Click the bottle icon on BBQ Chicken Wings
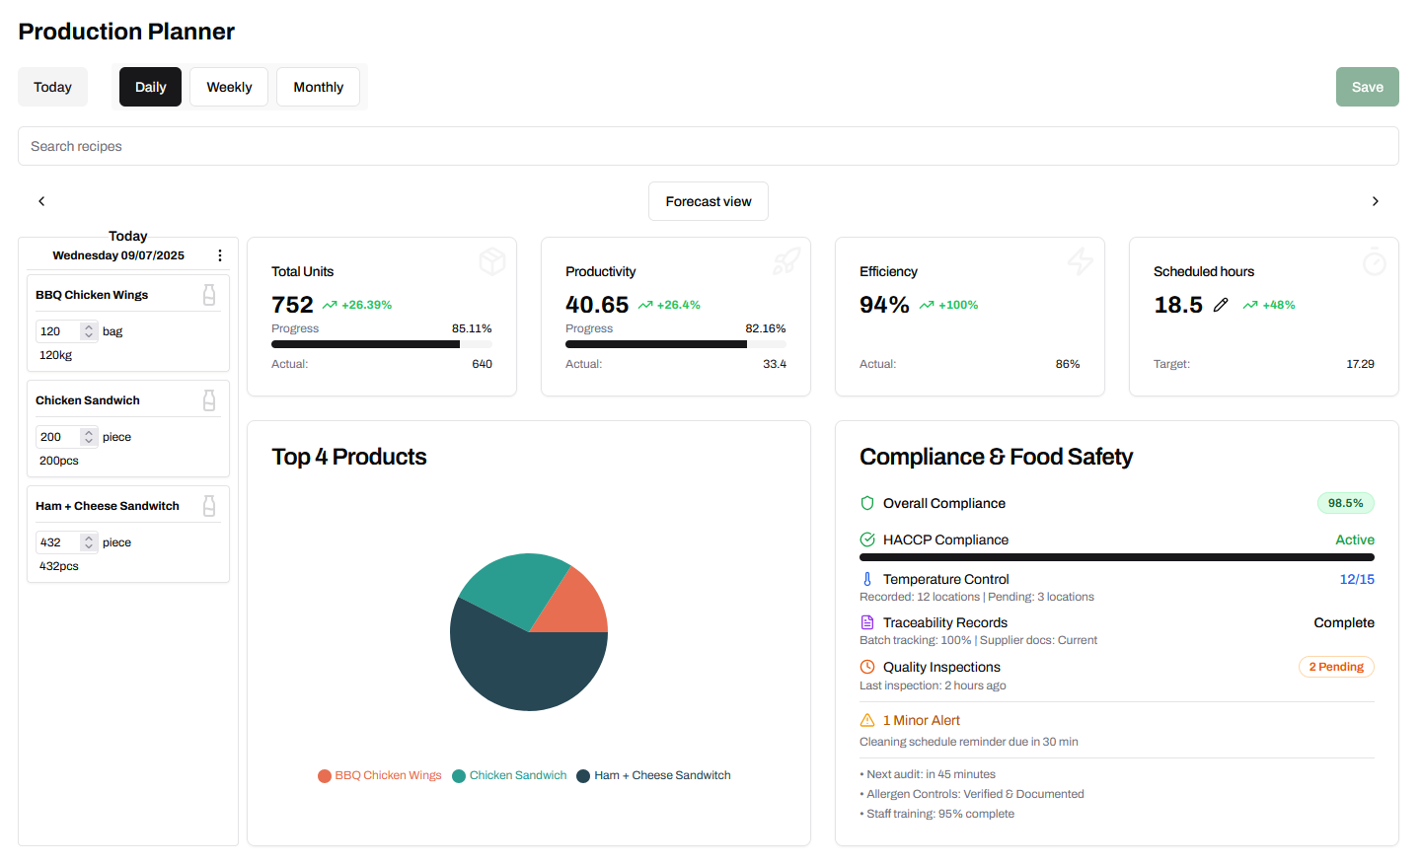Screen dimensions: 1421x864 pyautogui.click(x=209, y=295)
